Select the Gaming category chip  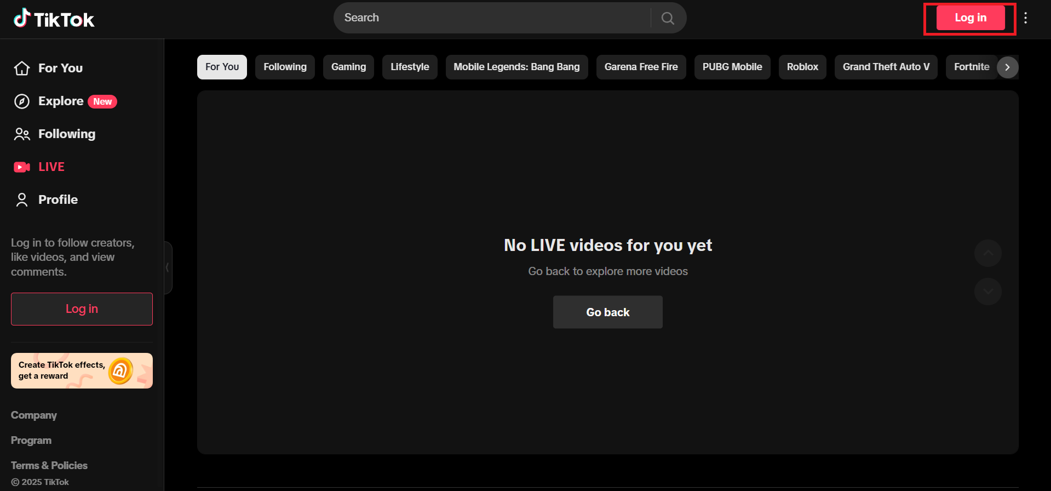click(348, 67)
